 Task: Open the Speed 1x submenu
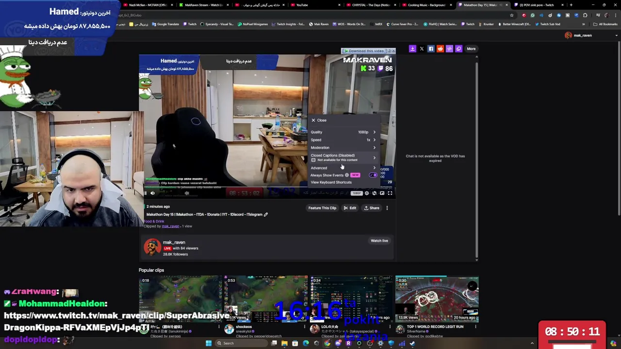(343, 140)
